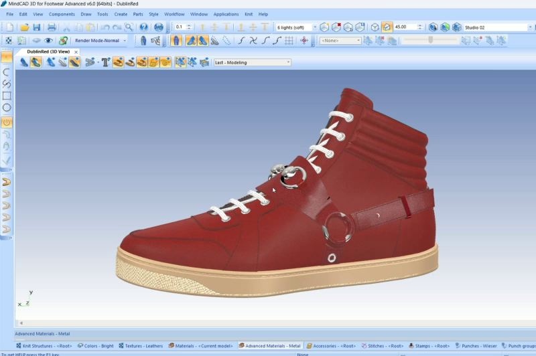
Task: Select the circle drawing tool
Action: 7,108
